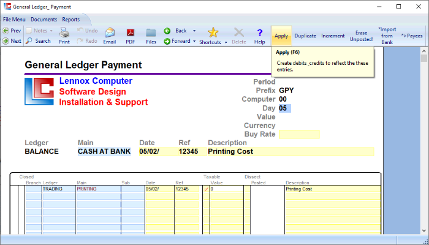This screenshot has height=245, width=429.
Task: Click the Print icon in toolbar
Action: [x=64, y=36]
